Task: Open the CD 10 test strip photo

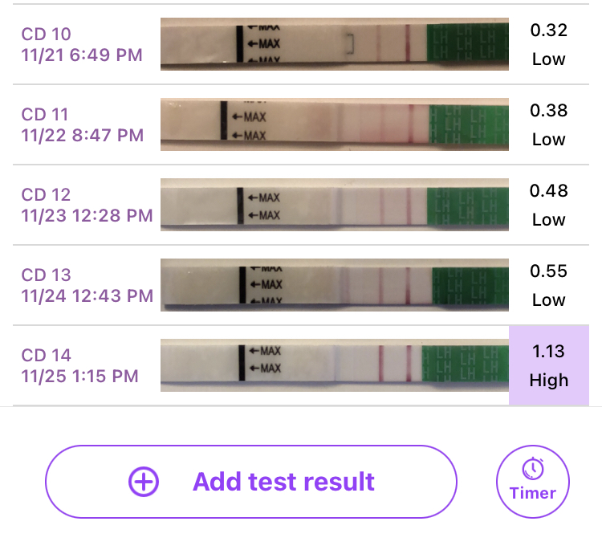Action: (x=335, y=45)
